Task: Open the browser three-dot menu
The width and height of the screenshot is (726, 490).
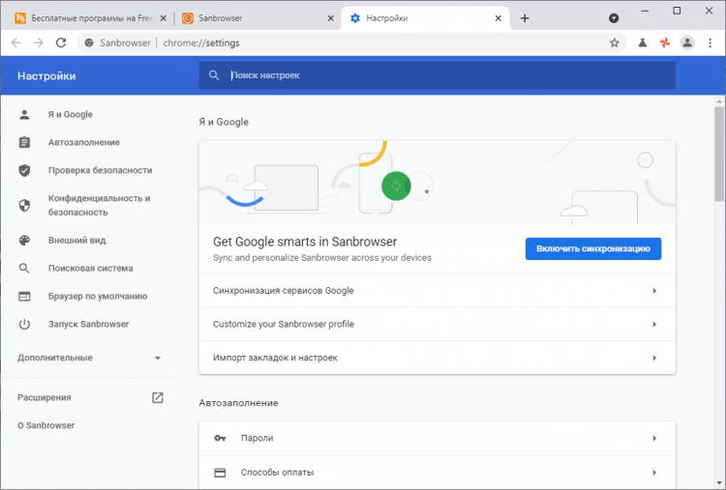Action: [711, 43]
